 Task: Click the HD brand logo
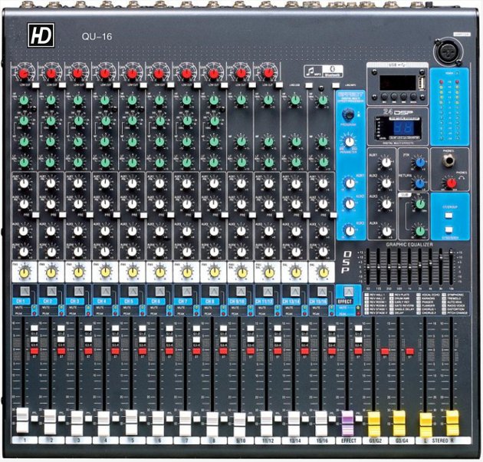click(x=41, y=35)
